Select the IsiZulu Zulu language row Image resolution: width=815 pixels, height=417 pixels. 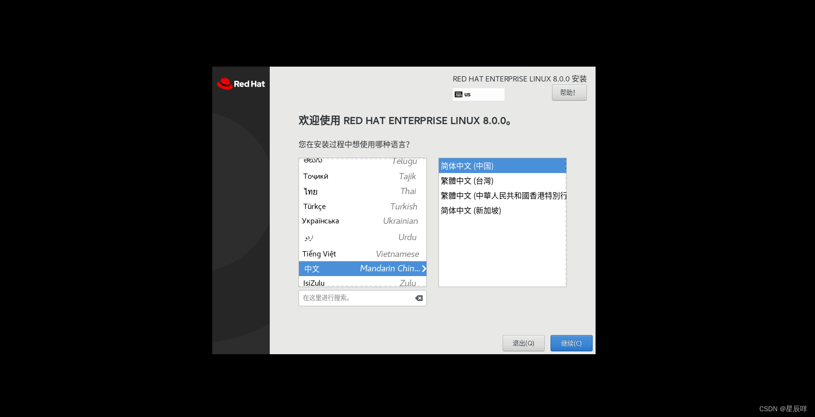click(362, 282)
